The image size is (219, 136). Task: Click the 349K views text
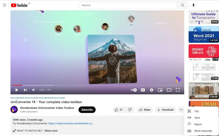[x=19, y=120]
